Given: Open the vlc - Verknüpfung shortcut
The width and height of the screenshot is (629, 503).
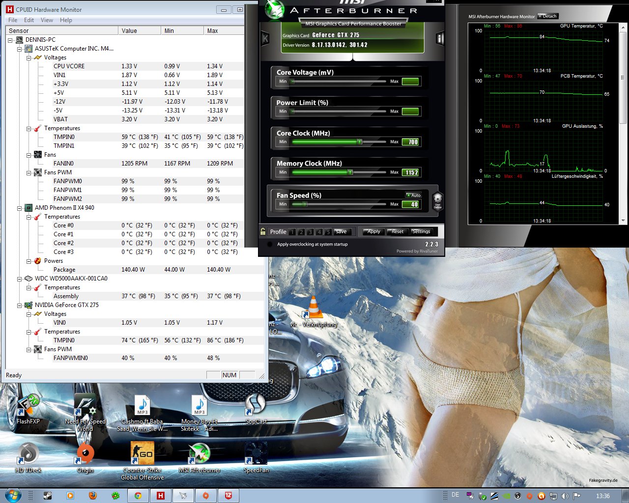Looking at the screenshot, I should [314, 312].
